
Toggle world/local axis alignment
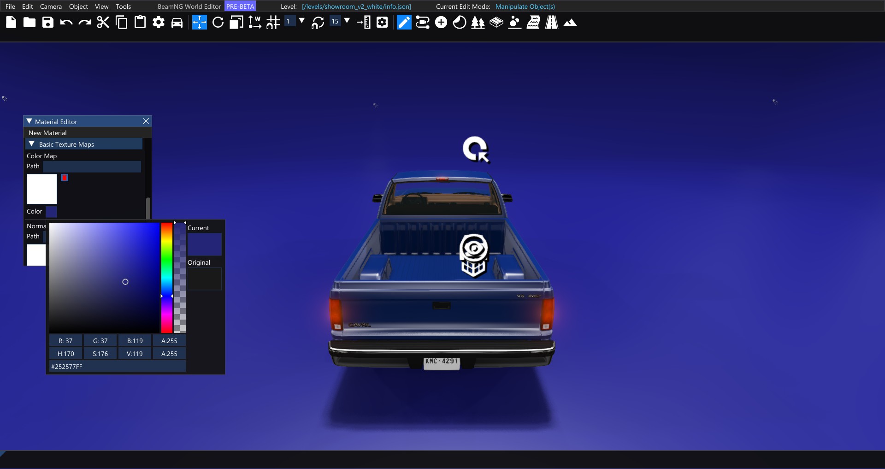pyautogui.click(x=254, y=22)
